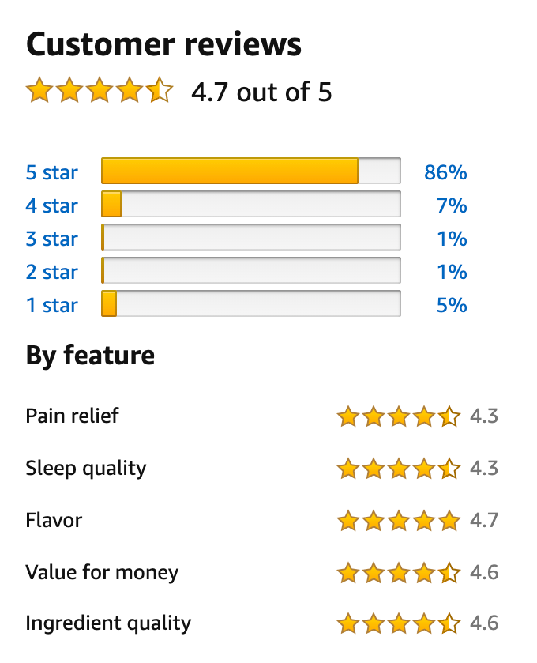Filter by 2 star reviews

point(52,272)
